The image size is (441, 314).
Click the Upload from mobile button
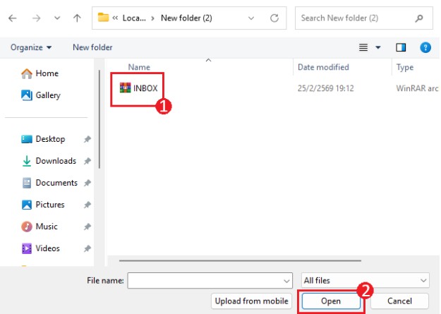pos(253,301)
